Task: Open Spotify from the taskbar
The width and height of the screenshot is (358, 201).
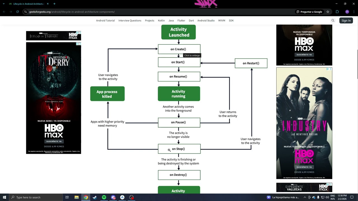Action: coord(104,197)
